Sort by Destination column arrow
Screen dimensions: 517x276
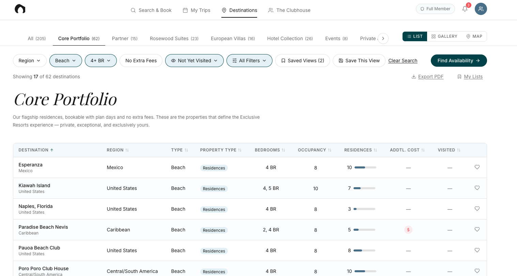[52, 150]
